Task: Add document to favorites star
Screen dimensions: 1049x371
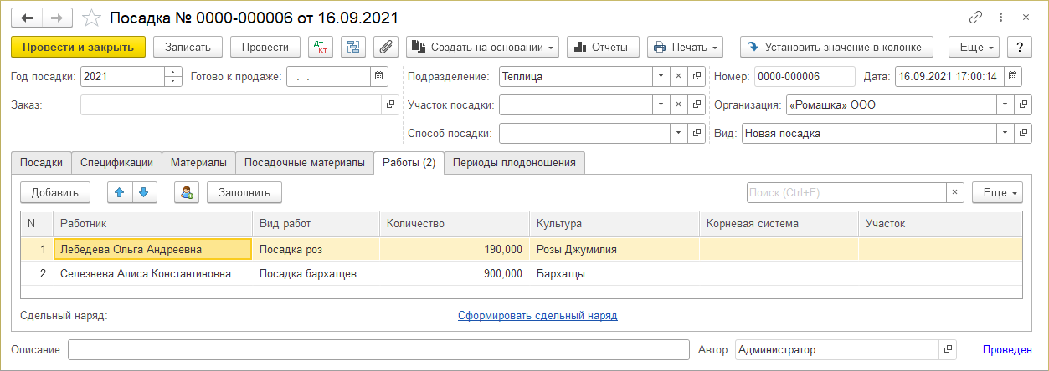Action: pyautogui.click(x=93, y=18)
